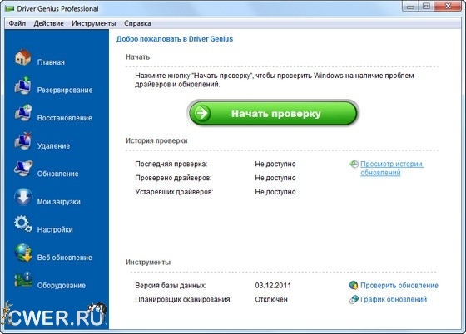
Task: Click the Восстановление restore icon
Action: click(x=23, y=113)
